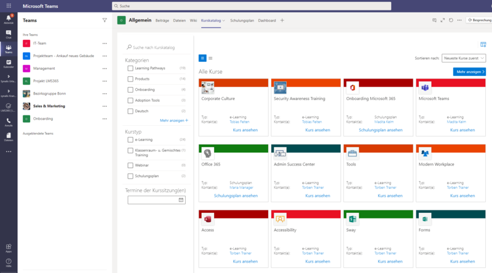Open more options for Management team

click(x=105, y=69)
